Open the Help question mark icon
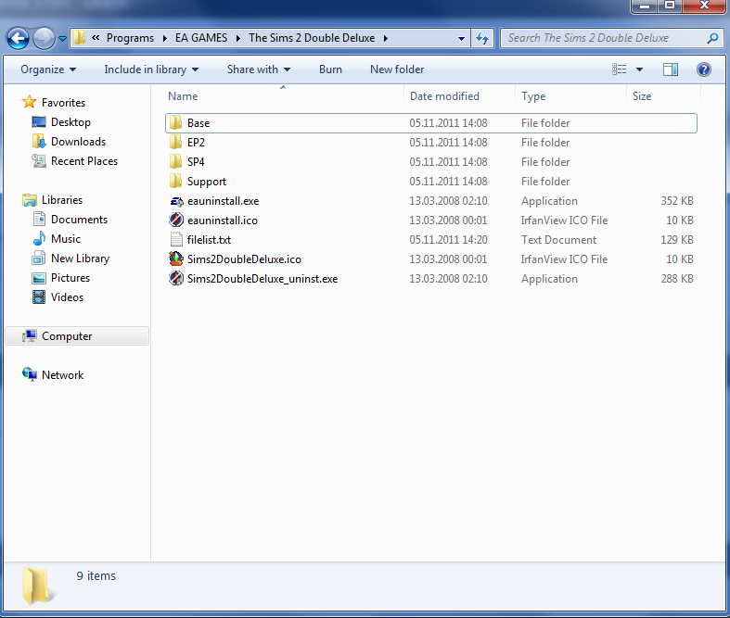Screen dimensions: 730x618 [703, 69]
